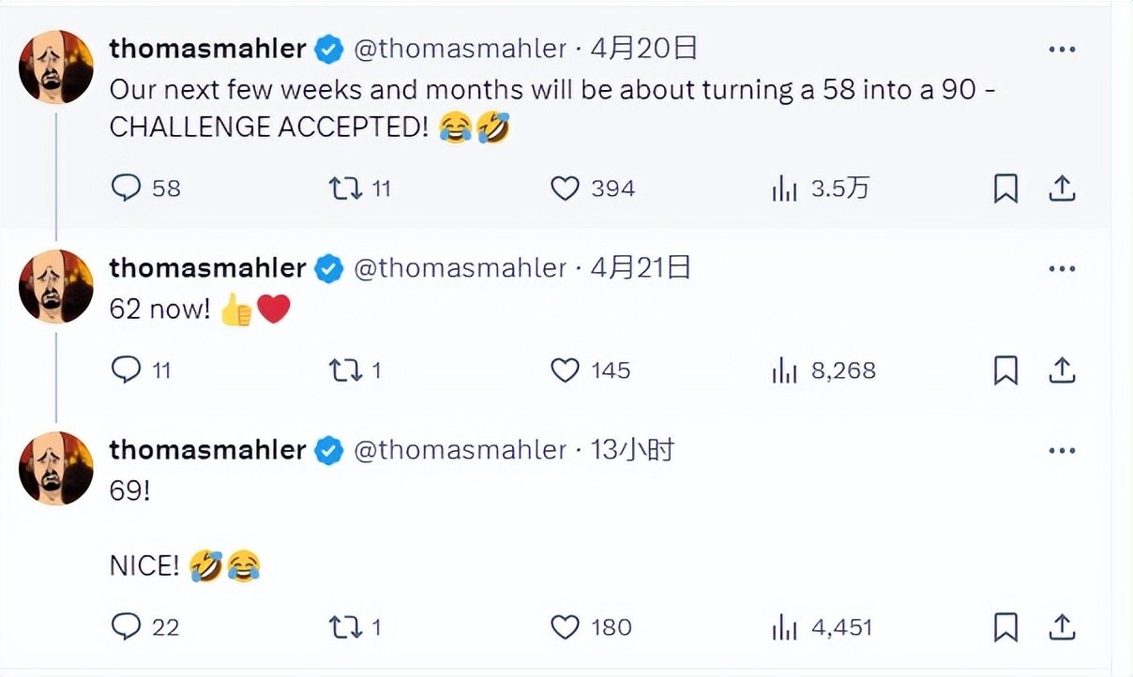Retweet the "62 now!" tweet
1133x677 pixels.
pyautogui.click(x=345, y=371)
